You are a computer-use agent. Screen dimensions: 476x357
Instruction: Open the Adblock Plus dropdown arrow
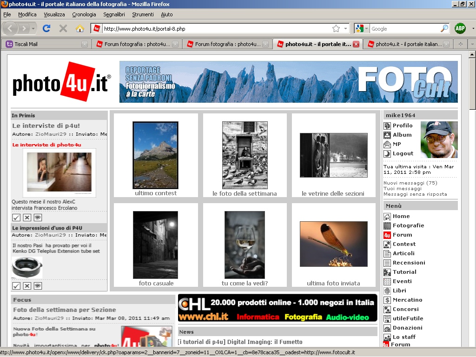point(473,29)
